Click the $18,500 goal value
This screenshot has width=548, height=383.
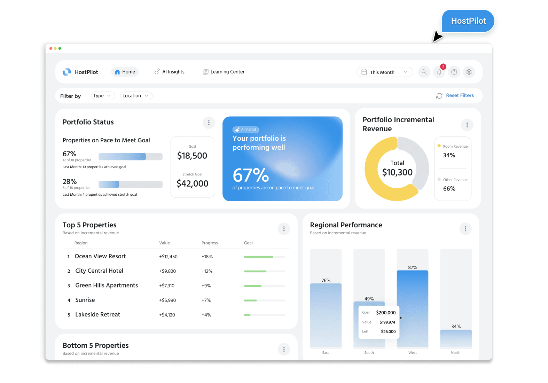point(192,156)
